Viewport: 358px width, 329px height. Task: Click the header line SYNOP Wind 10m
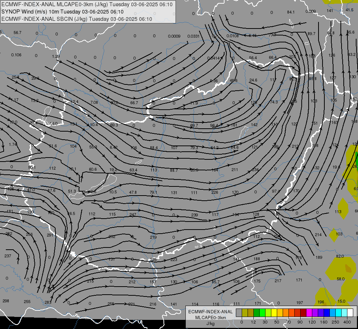(62, 12)
